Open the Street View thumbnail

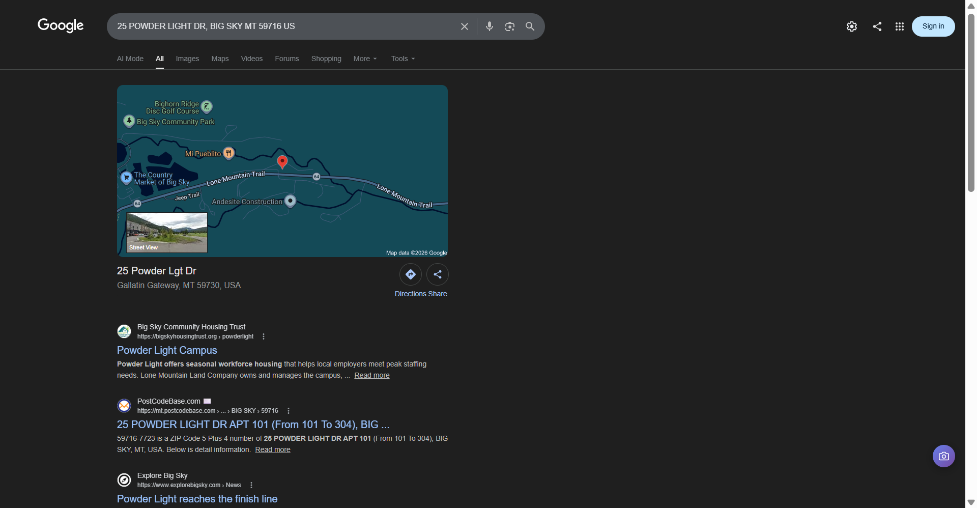point(167,233)
